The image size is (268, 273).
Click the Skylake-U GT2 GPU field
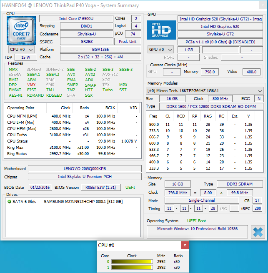coord(220,34)
